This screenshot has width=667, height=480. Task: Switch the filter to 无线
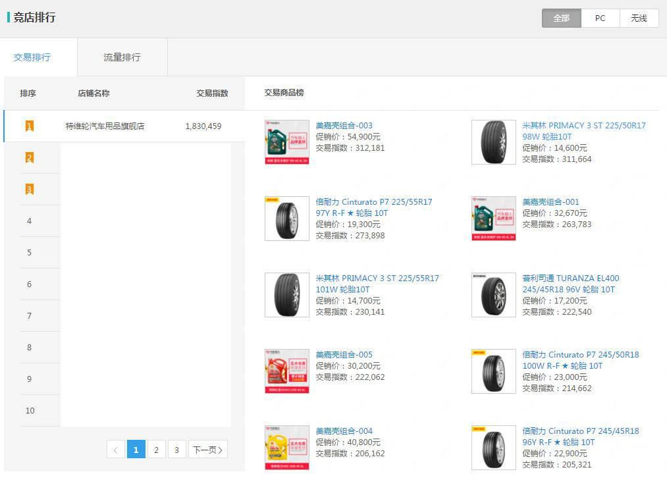pyautogui.click(x=639, y=18)
